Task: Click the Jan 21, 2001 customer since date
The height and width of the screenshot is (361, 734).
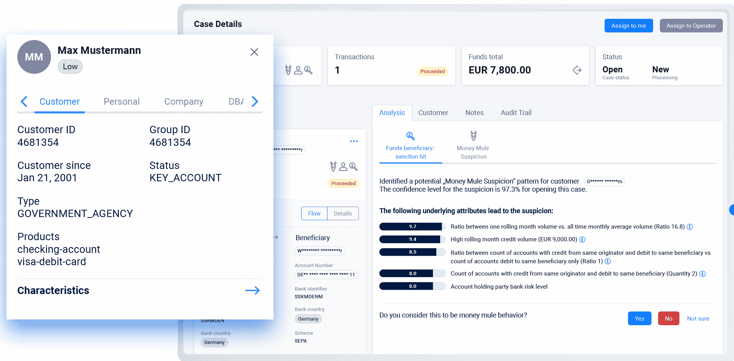Action: pyautogui.click(x=47, y=178)
